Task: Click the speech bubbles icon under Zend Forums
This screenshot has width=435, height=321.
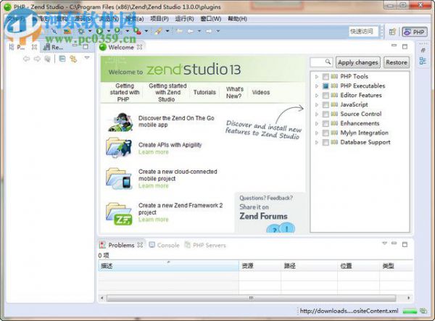Action: [x=281, y=228]
